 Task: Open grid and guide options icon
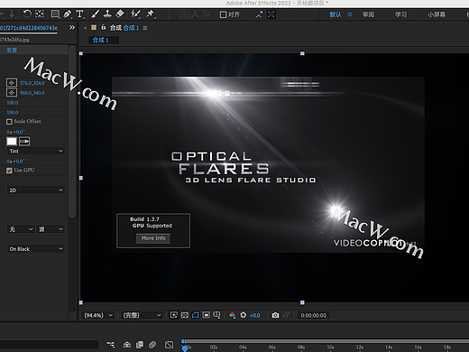point(216,315)
